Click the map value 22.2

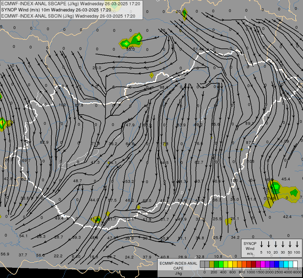58,256
